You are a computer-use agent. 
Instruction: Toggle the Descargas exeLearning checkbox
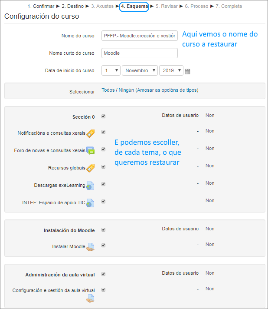103,184
